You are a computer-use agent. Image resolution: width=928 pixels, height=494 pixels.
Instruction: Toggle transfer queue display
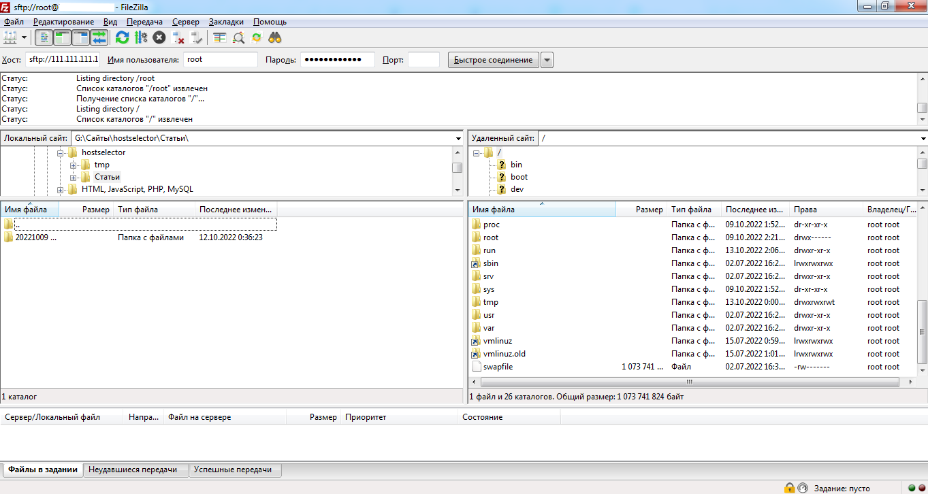(x=99, y=37)
